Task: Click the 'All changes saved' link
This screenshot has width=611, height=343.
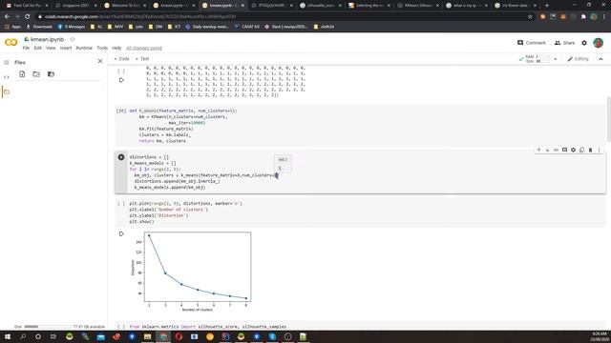Action: click(144, 48)
